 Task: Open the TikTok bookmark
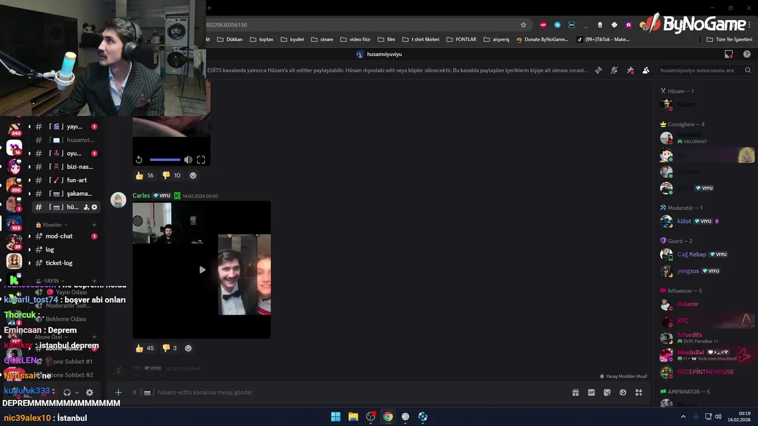(602, 40)
